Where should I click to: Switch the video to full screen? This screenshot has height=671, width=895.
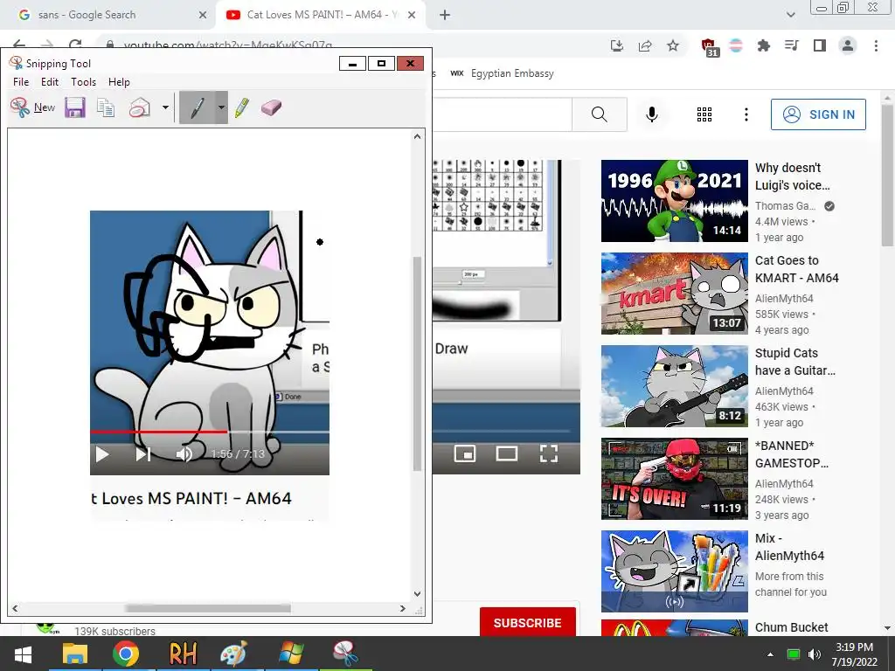(549, 453)
